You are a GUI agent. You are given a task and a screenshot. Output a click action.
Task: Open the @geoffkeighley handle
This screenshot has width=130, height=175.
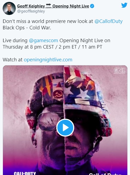pyautogui.click(x=31, y=11)
